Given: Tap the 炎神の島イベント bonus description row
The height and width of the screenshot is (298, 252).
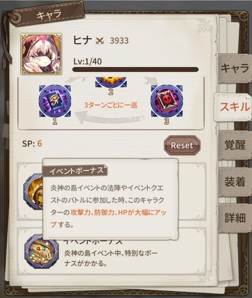Looking at the screenshot, I should tap(112, 252).
